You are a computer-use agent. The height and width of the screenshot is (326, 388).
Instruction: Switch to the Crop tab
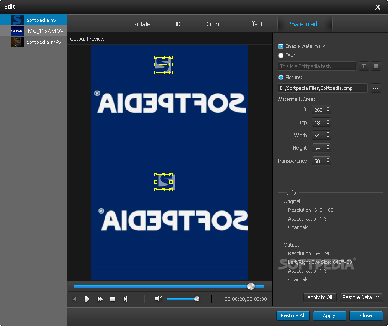pyautogui.click(x=213, y=24)
